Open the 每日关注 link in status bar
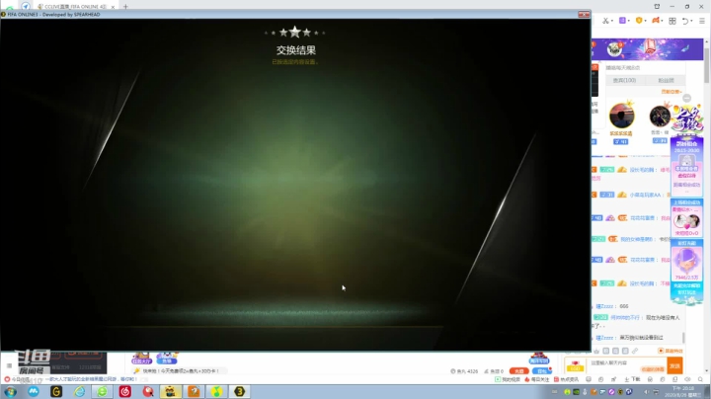 pyautogui.click(x=536, y=379)
